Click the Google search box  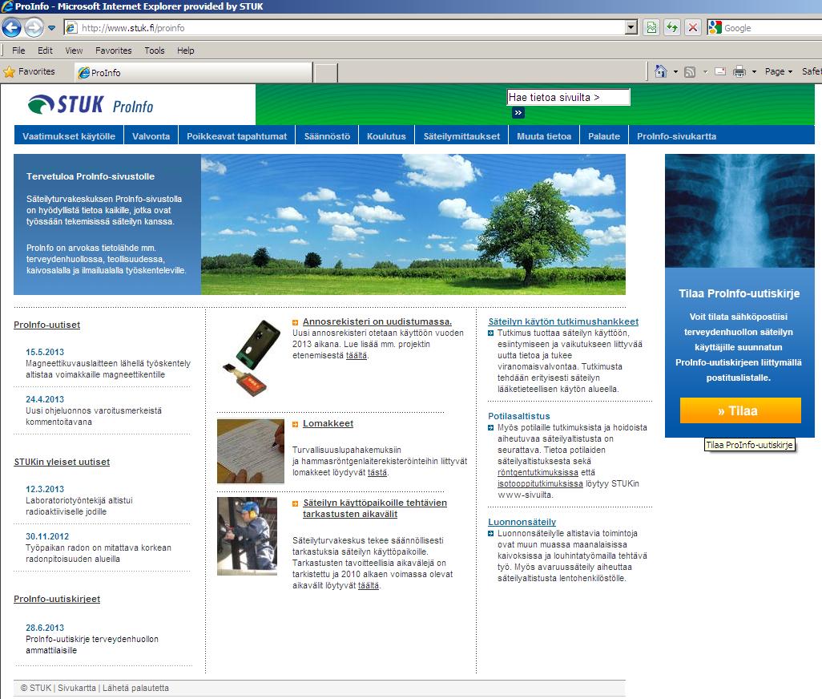[x=772, y=28]
